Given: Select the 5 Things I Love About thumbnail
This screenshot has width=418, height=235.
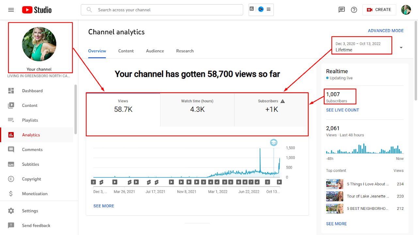Looking at the screenshot, I should (334, 184).
